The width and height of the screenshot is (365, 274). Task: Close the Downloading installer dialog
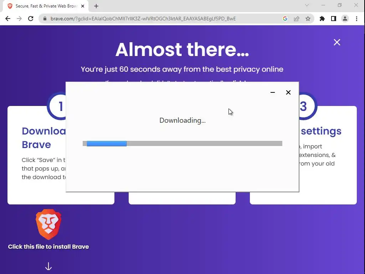click(x=288, y=92)
